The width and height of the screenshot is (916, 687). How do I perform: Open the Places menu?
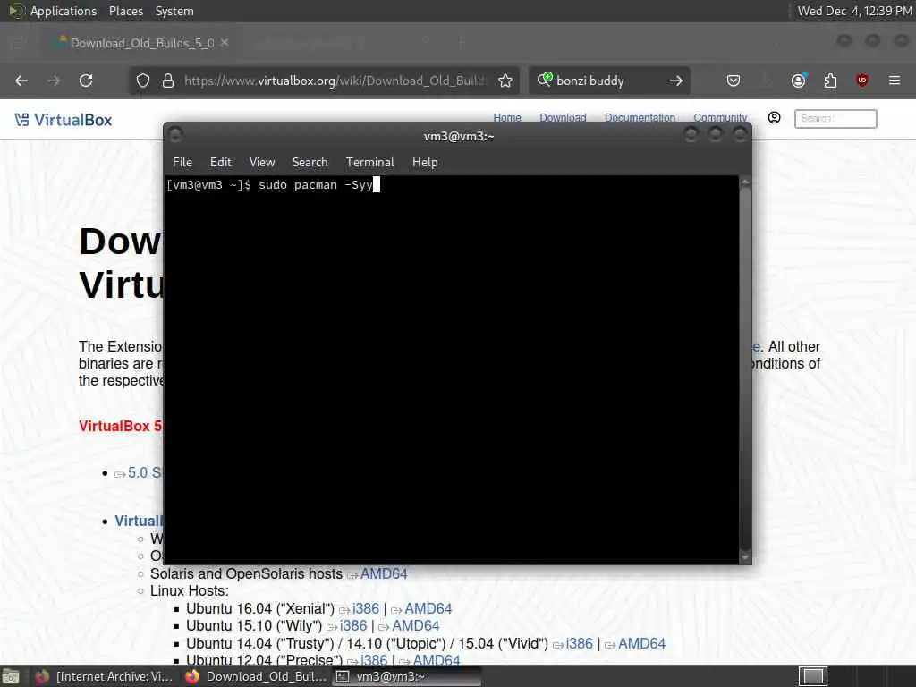[x=126, y=11]
